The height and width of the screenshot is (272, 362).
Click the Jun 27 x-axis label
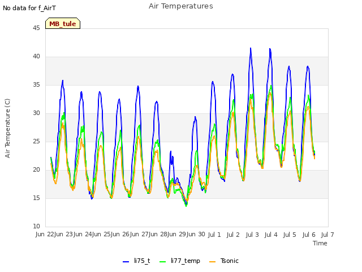[x=139, y=234]
